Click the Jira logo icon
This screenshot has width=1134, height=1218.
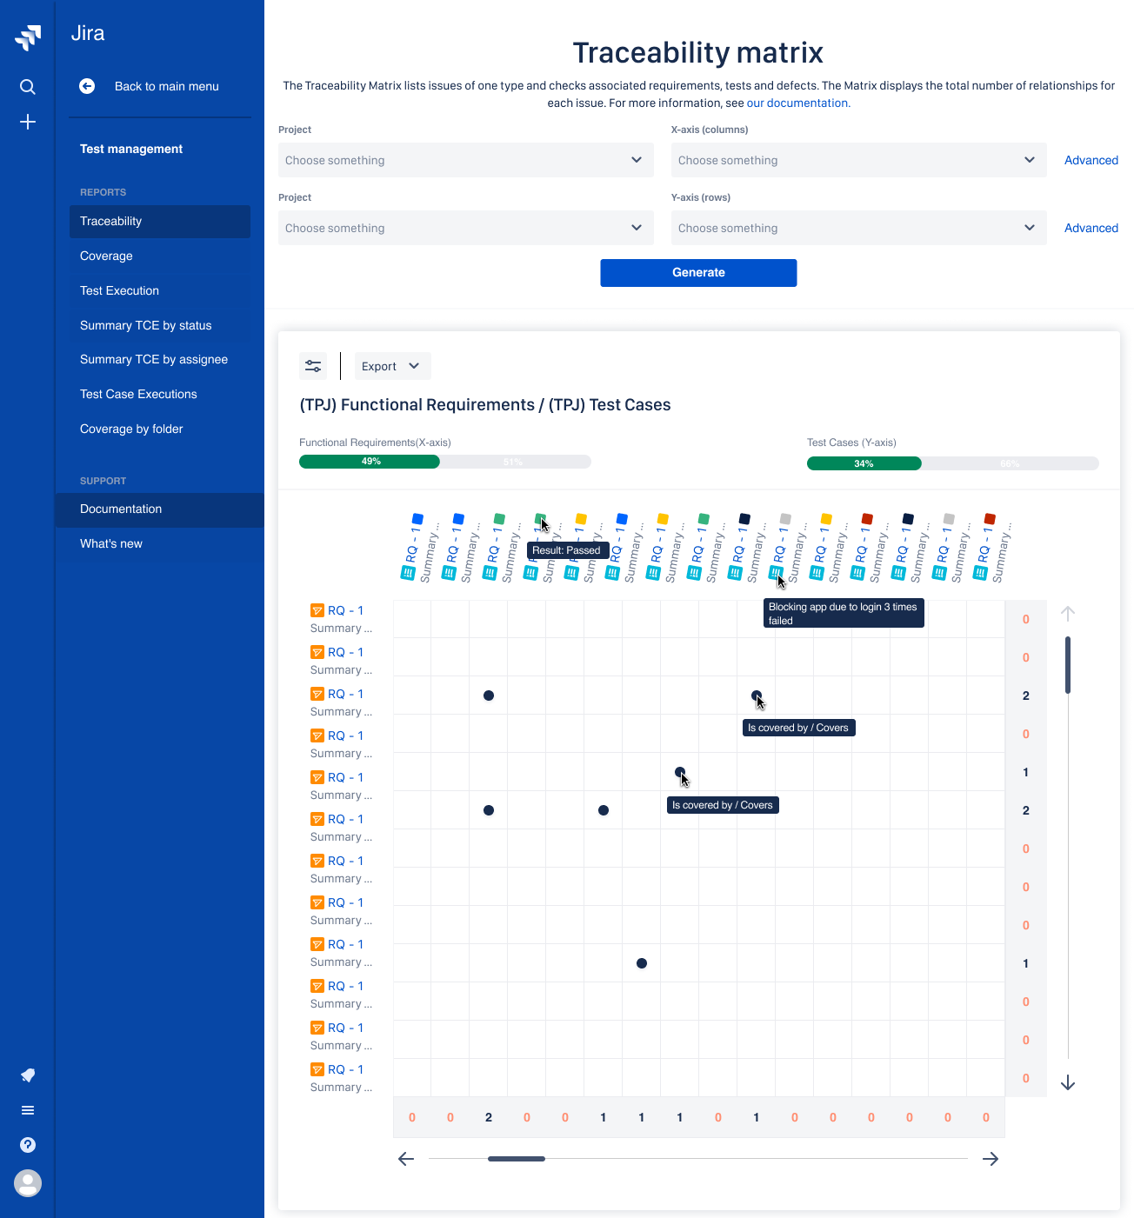(28, 37)
